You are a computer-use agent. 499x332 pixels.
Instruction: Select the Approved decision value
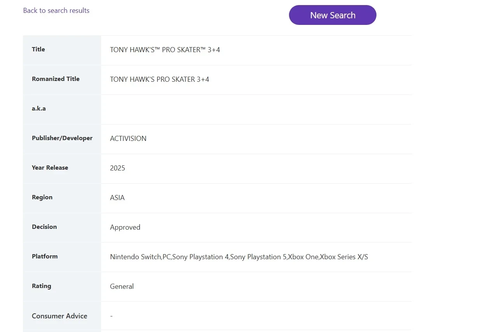(125, 227)
